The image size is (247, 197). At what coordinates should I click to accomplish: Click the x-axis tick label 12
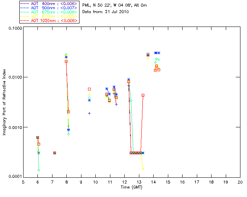coord(124,182)
